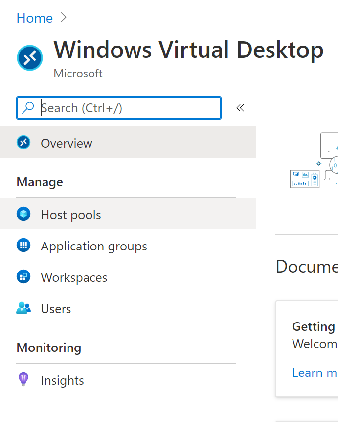This screenshot has height=422, width=338.
Task: Click the Learn more link in card
Action: [315, 373]
